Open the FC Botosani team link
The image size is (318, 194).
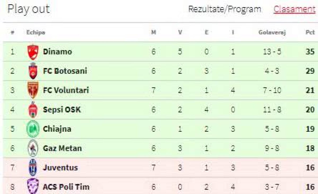[65, 71]
